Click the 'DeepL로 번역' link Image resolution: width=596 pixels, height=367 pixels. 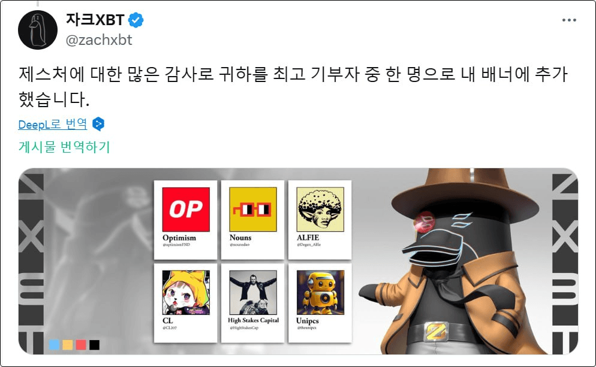coord(52,124)
